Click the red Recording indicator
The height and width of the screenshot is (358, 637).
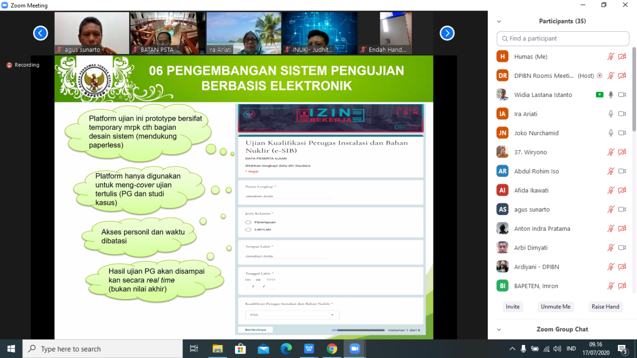point(23,65)
